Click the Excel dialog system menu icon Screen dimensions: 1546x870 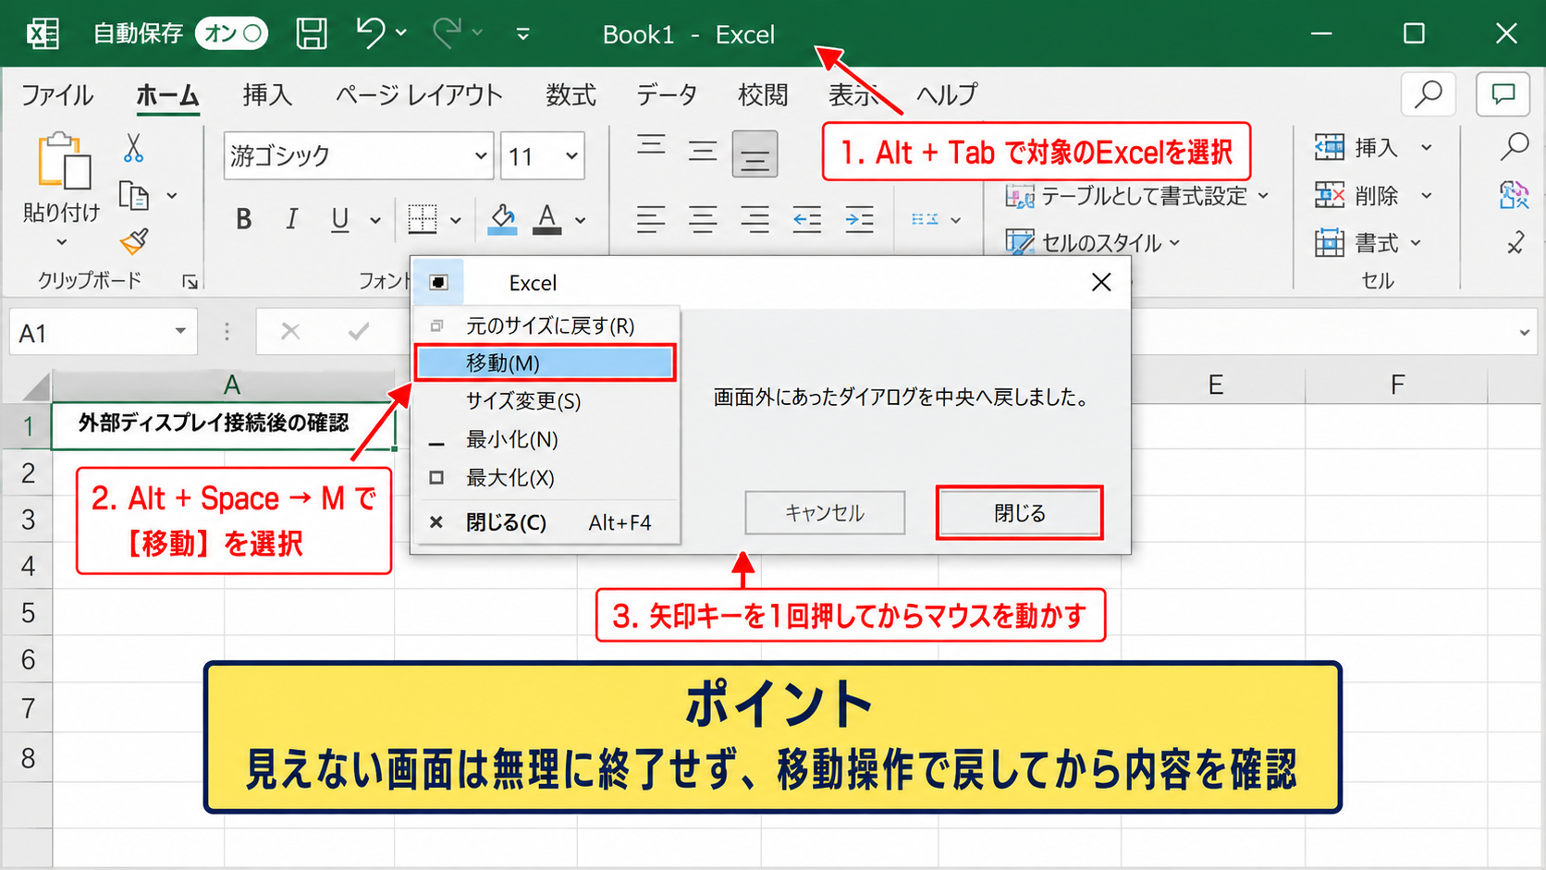[x=439, y=282]
